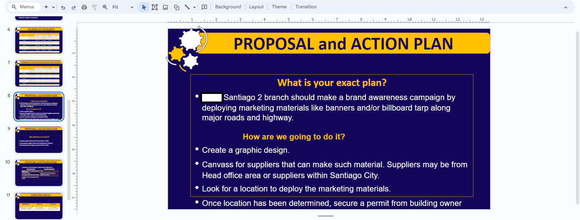The height and width of the screenshot is (220, 580).
Task: Click the speaker notes handle below slide
Action: point(326,216)
